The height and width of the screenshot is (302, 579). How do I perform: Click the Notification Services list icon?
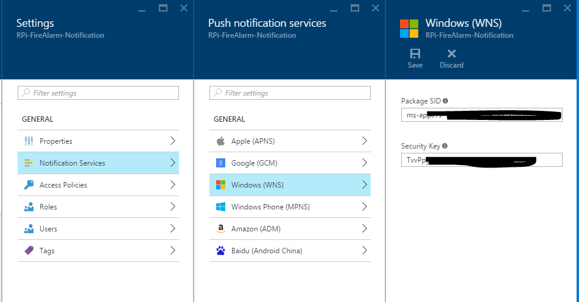tap(29, 163)
